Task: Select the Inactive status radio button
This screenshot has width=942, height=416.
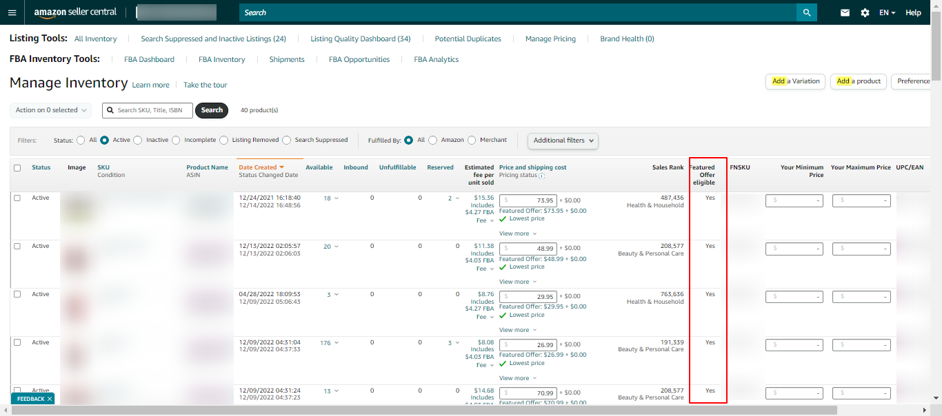Action: (x=138, y=140)
